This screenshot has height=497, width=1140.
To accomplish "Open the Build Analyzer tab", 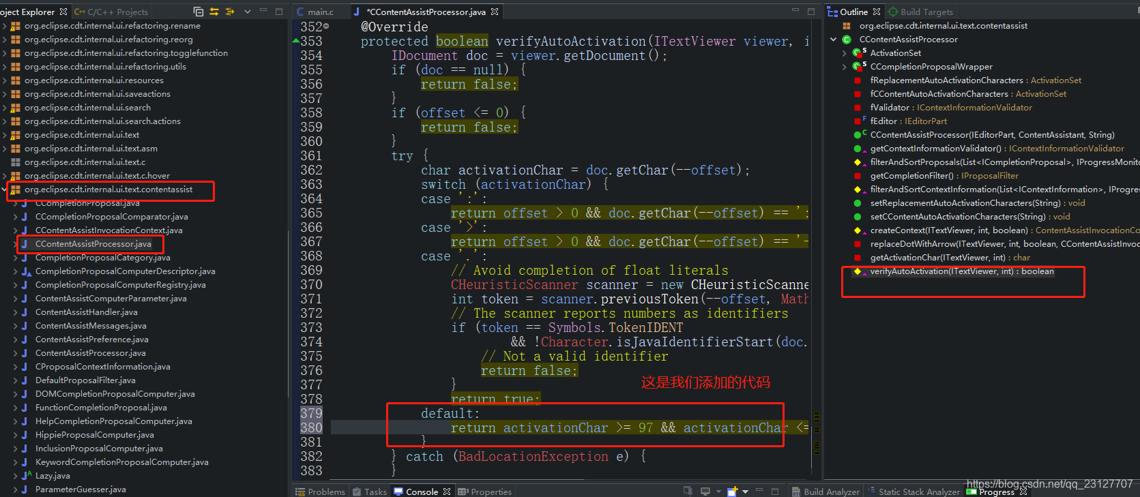I will pyautogui.click(x=825, y=492).
